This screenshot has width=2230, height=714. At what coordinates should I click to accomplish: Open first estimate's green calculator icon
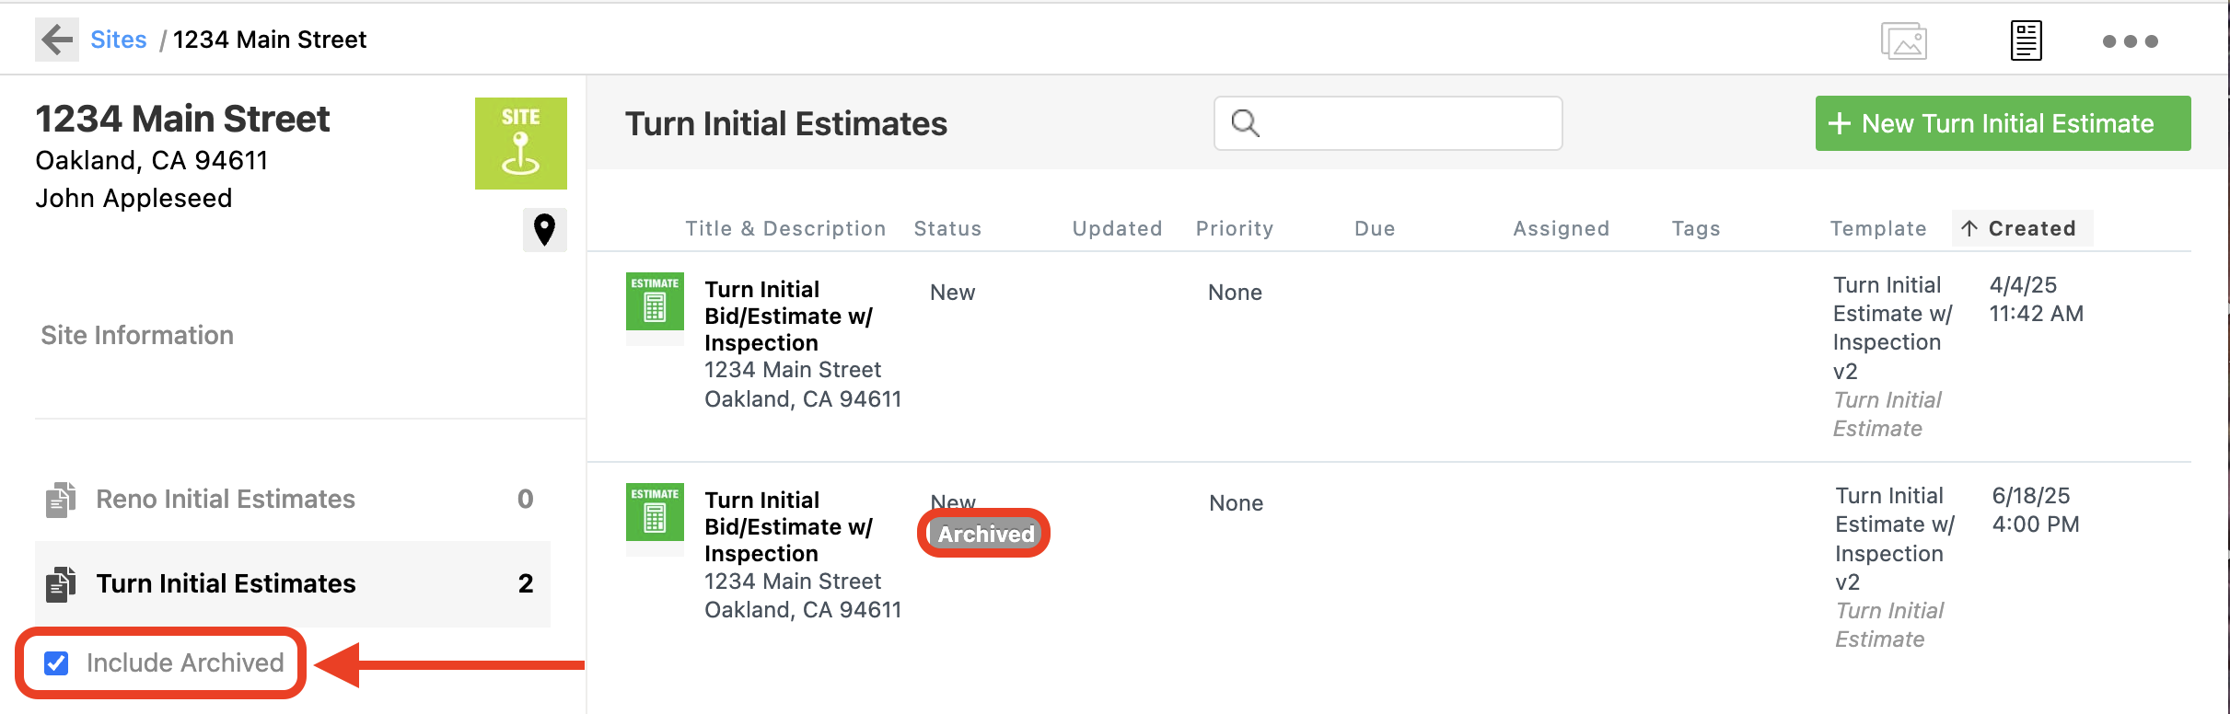[655, 302]
